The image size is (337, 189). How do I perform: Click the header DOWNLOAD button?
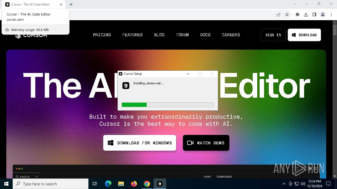pyautogui.click(x=304, y=35)
